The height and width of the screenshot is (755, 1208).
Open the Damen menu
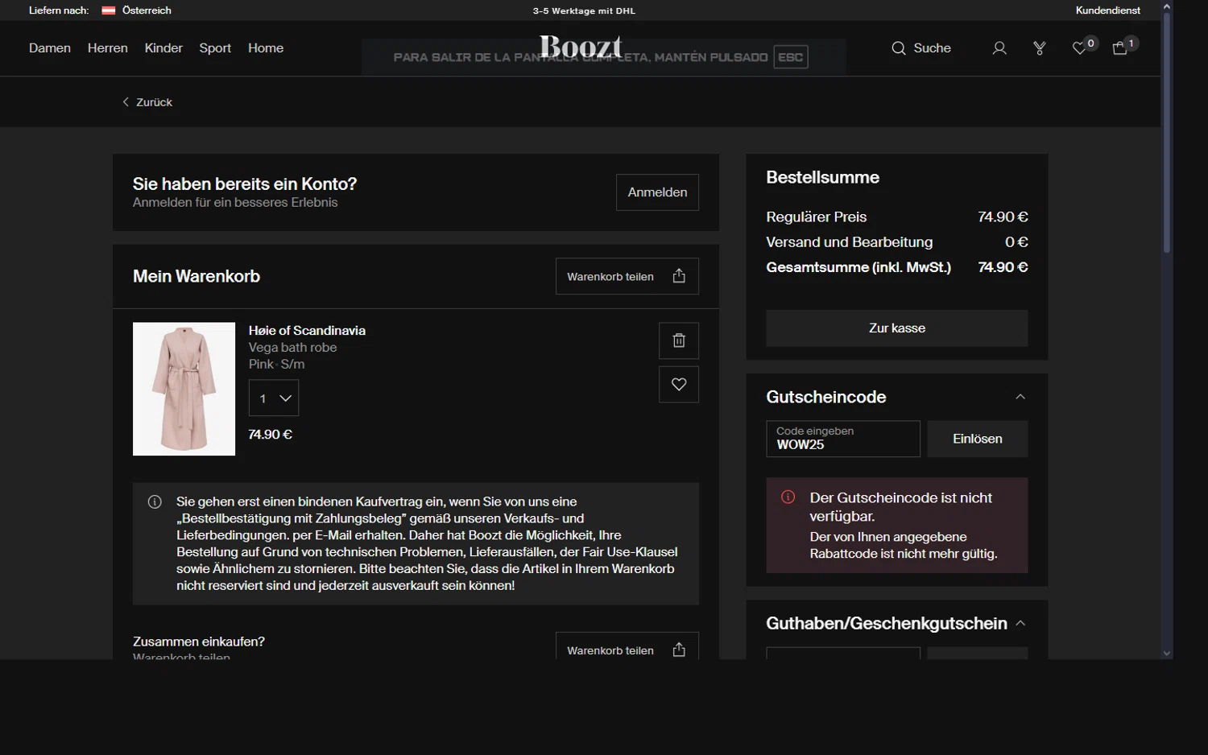click(x=50, y=48)
